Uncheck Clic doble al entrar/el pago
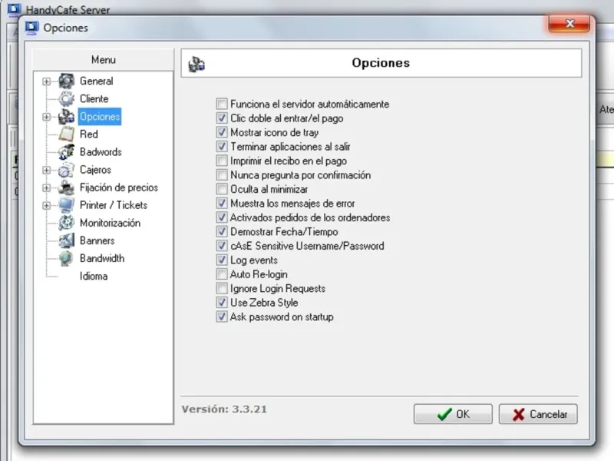 [x=222, y=118]
